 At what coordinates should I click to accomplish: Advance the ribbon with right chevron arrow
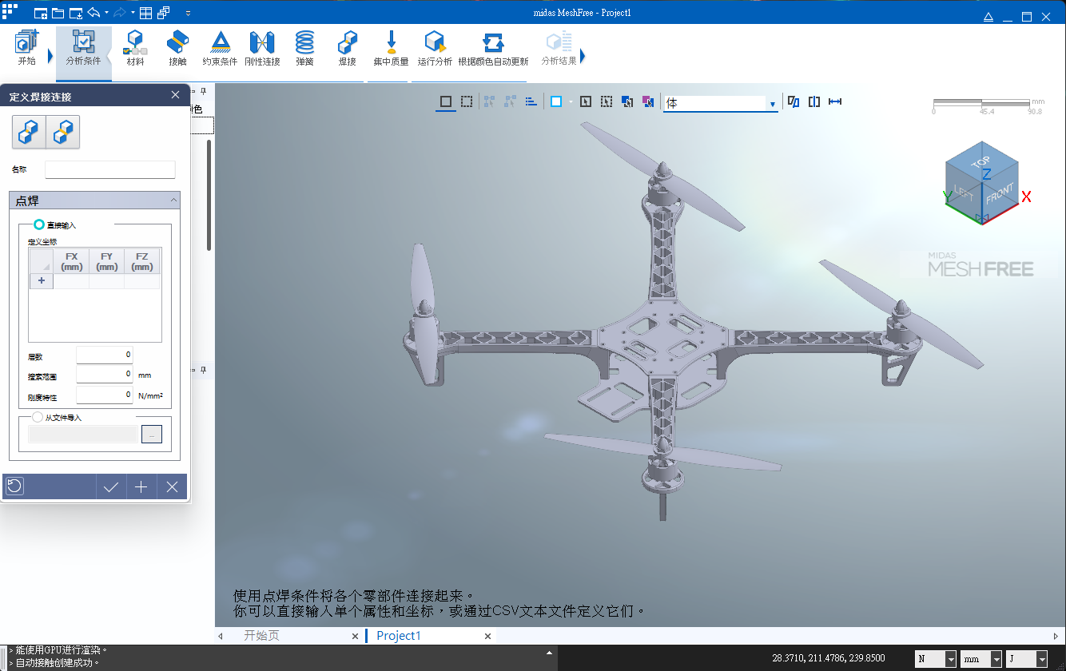point(583,56)
